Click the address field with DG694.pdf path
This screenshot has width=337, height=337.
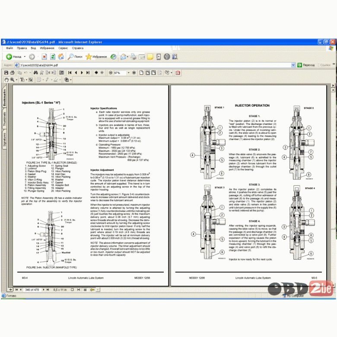coord(155,65)
